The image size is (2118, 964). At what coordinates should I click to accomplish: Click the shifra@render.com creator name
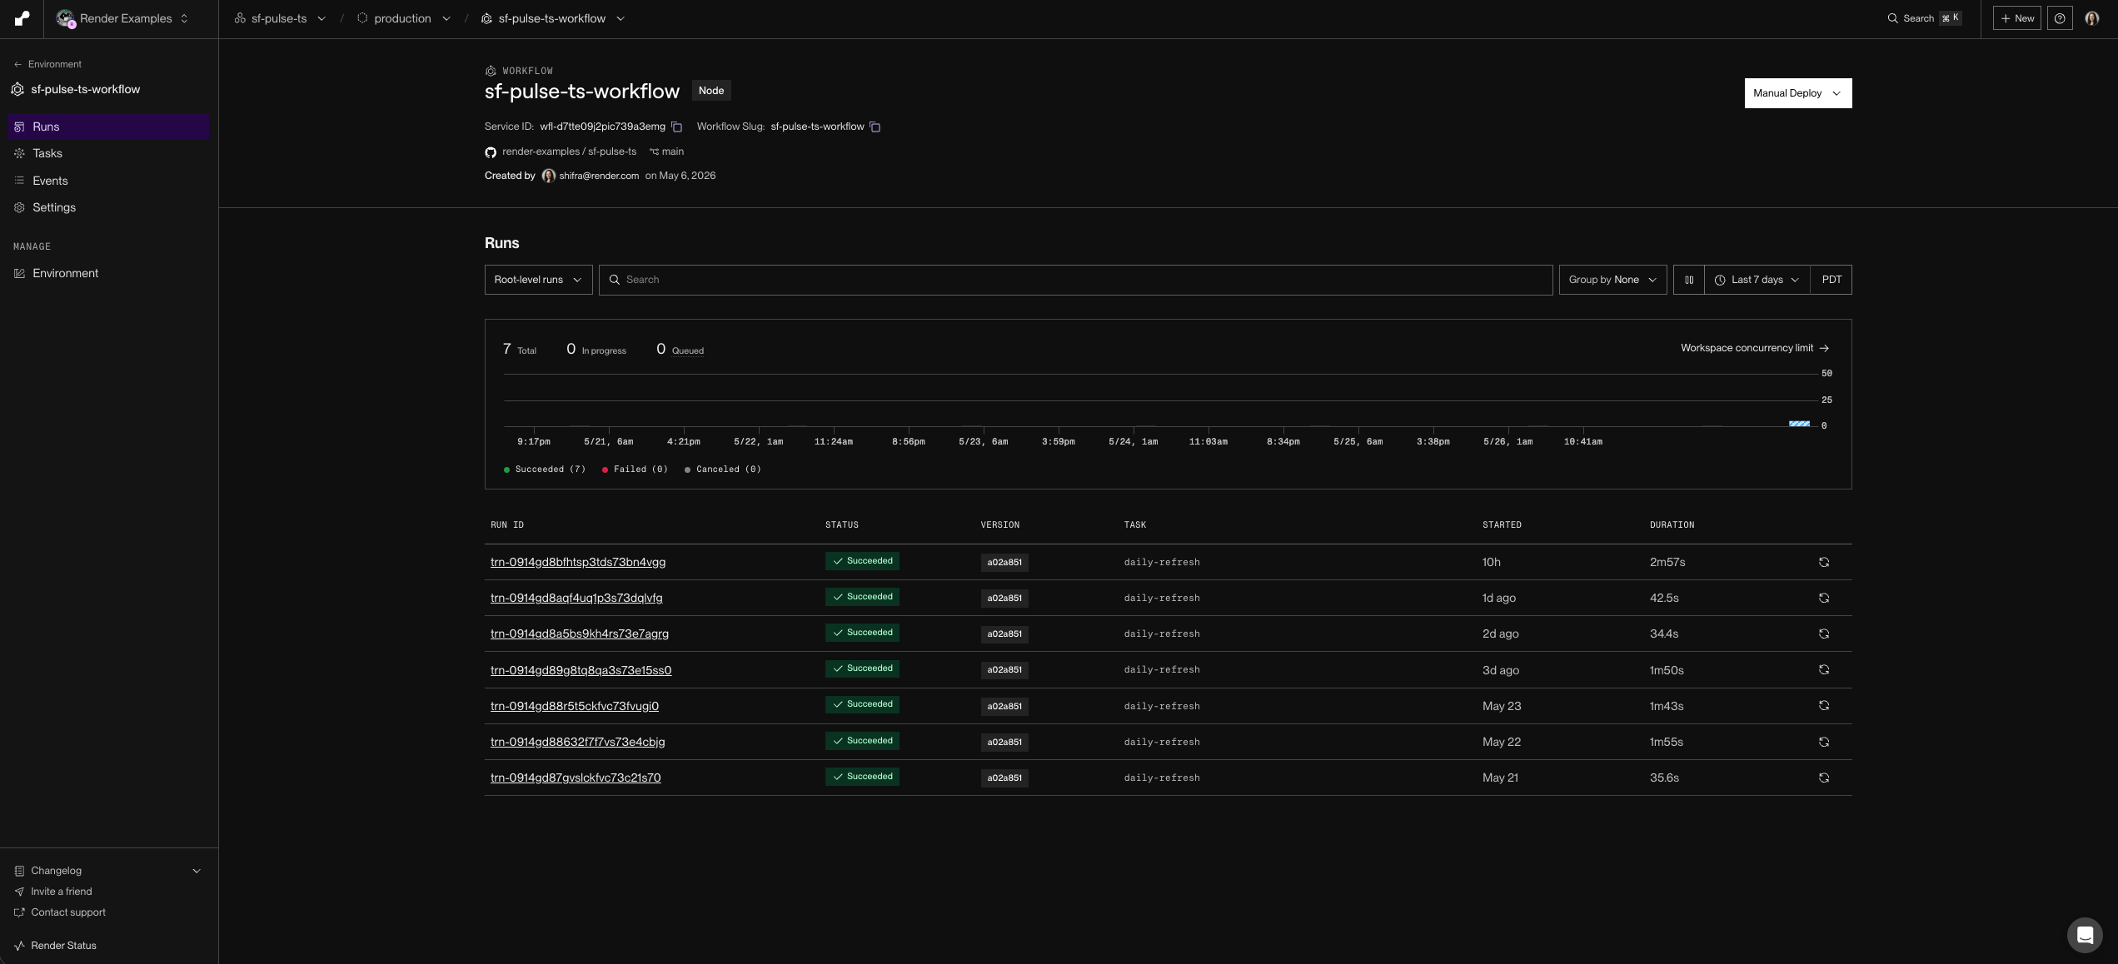pos(599,176)
